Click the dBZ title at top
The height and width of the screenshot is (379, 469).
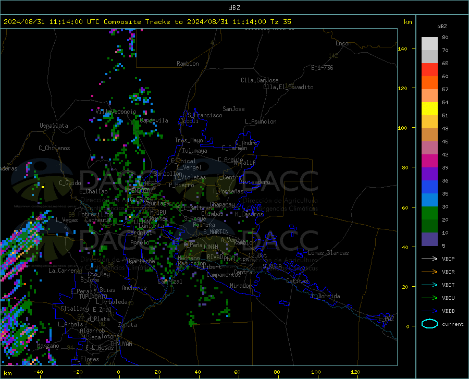pos(234,8)
